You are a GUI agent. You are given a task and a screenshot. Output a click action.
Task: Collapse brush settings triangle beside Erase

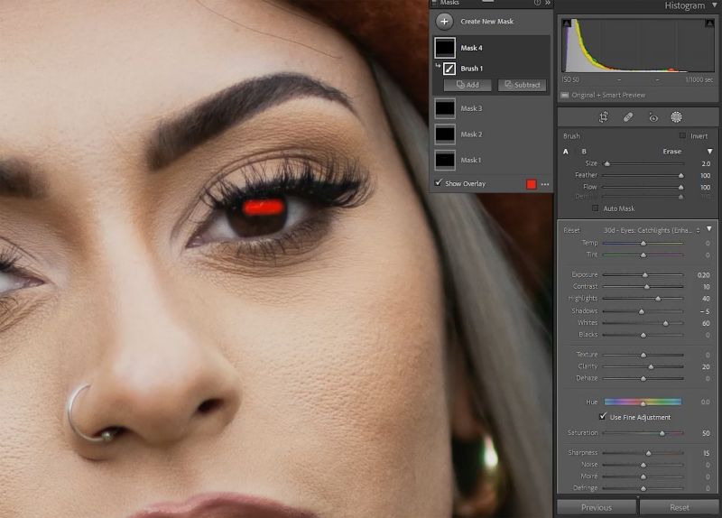tap(709, 152)
